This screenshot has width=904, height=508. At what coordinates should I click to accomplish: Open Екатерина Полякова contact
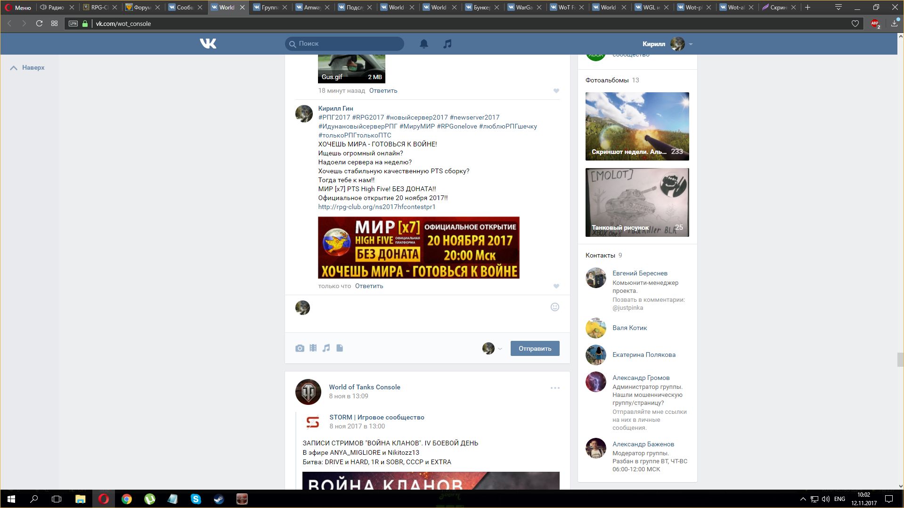[643, 355]
